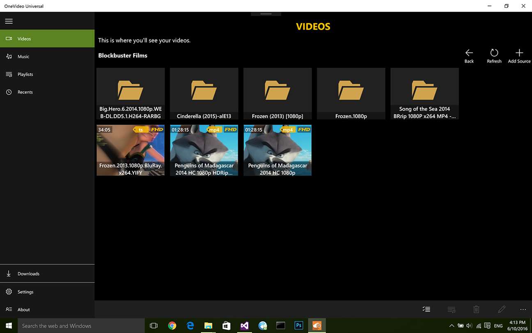Screen dimensions: 532x333
Task: Open the Windows Store from the taskbar
Action: click(226, 326)
